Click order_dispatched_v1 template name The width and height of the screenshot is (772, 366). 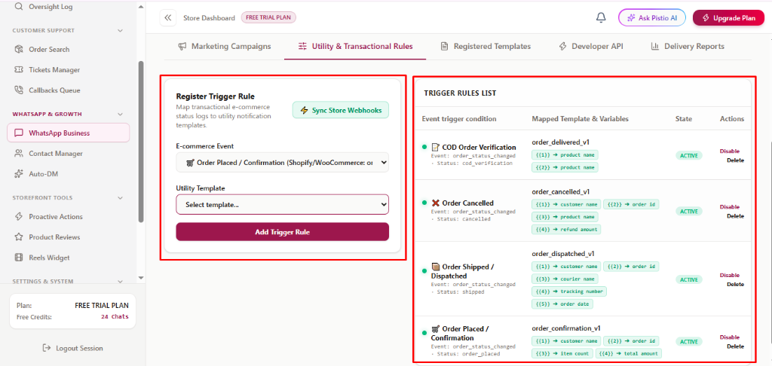point(562,253)
